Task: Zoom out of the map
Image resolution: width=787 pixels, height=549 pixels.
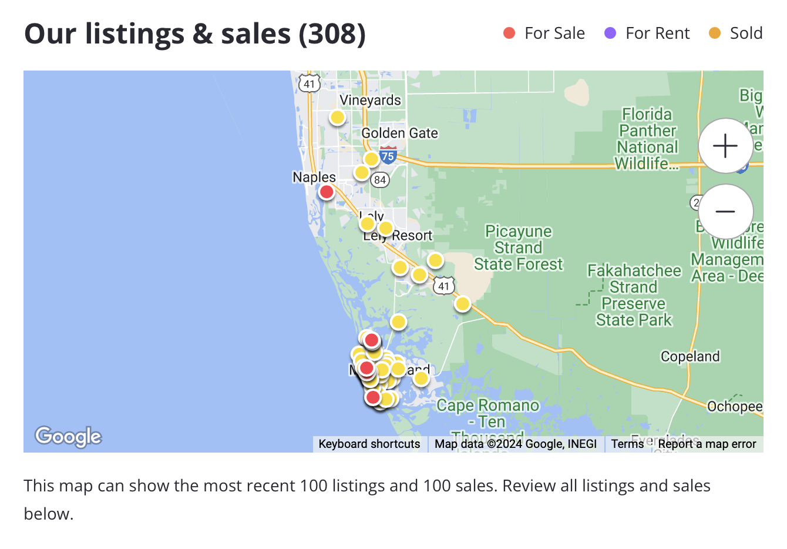Action: [725, 212]
